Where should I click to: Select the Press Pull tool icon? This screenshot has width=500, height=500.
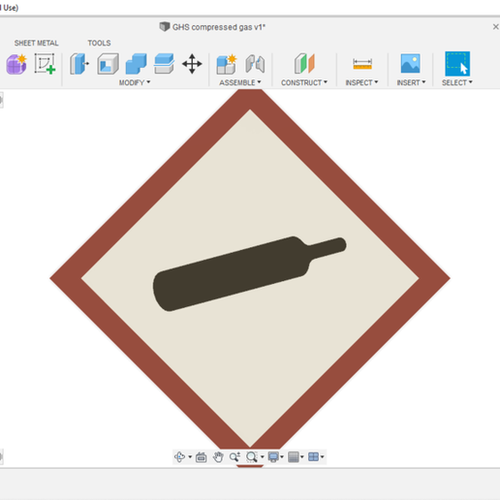pos(79,64)
